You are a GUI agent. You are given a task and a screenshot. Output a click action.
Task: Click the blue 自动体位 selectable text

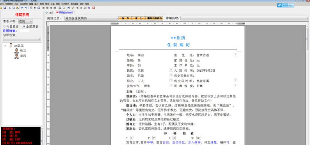coord(178,142)
